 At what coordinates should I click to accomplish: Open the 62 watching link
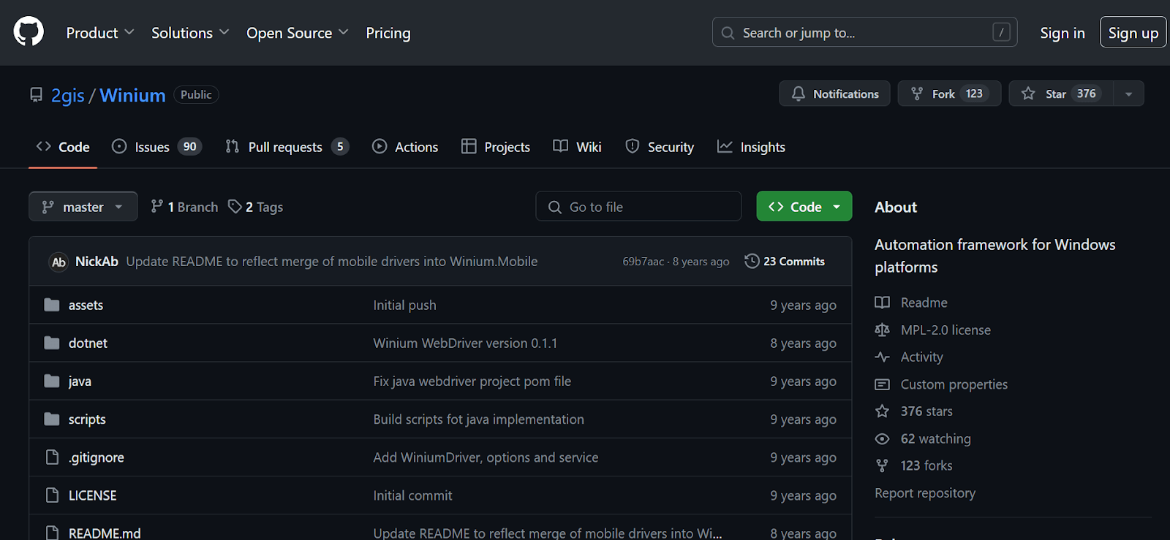[935, 438]
